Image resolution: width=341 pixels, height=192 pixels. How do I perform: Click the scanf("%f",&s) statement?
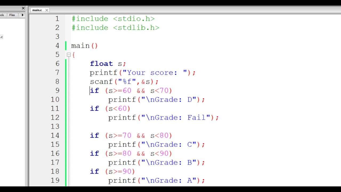(124, 82)
